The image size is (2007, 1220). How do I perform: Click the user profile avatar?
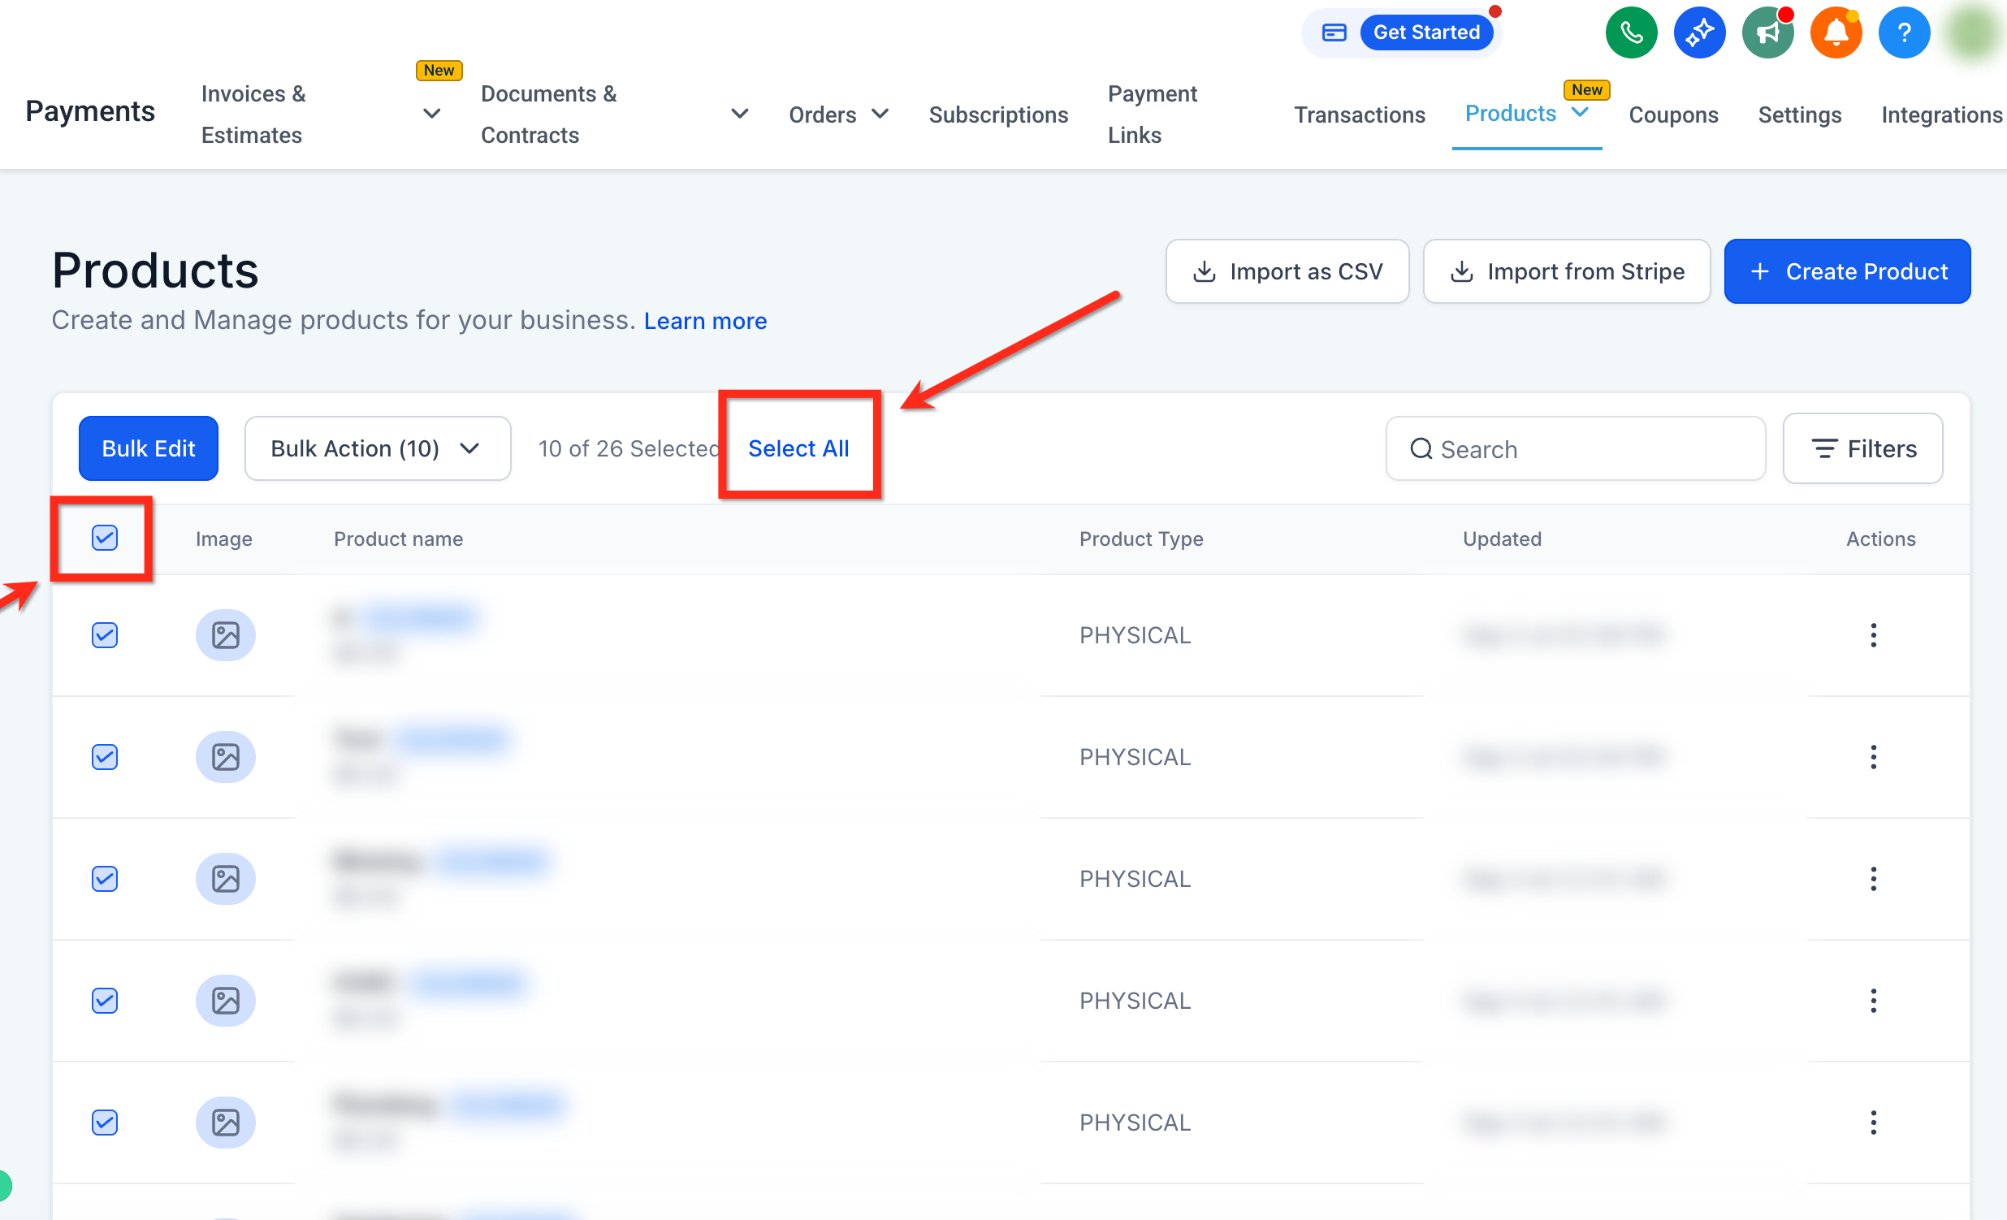[x=1975, y=32]
